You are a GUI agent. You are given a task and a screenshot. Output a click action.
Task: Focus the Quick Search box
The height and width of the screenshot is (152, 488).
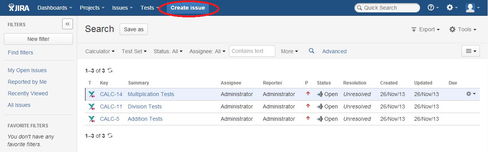click(387, 8)
